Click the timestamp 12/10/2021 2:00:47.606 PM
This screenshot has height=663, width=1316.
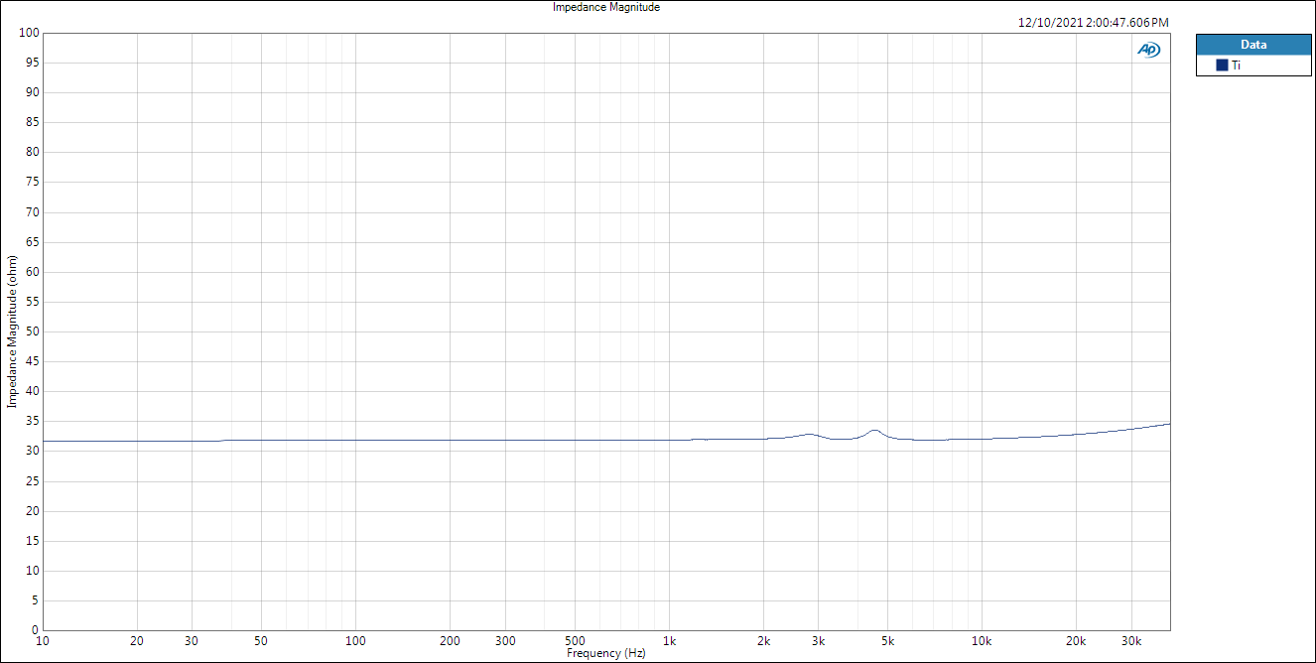[x=1093, y=22]
